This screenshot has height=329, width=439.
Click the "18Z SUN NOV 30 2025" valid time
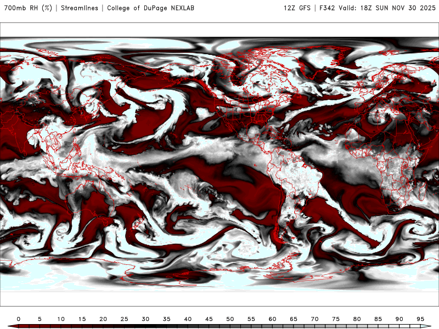[398, 8]
